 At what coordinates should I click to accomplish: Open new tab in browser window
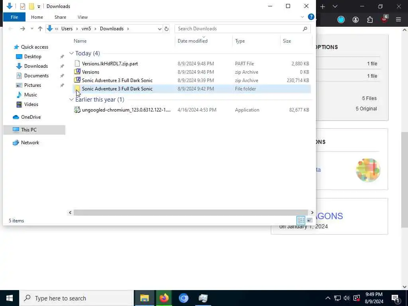click(x=323, y=6)
